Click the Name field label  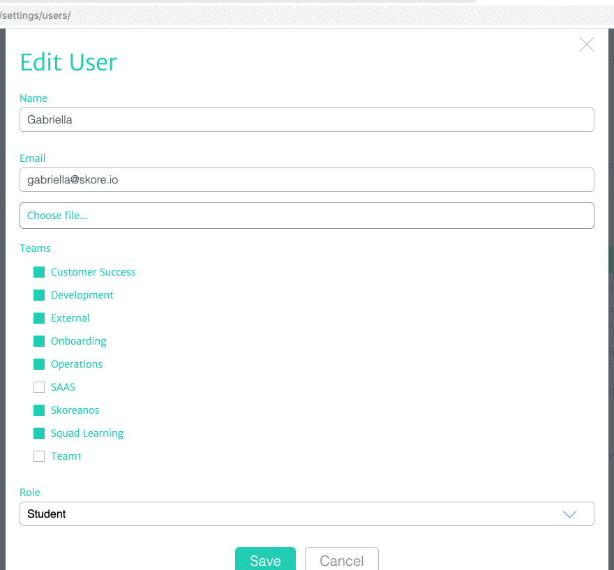[x=33, y=98]
